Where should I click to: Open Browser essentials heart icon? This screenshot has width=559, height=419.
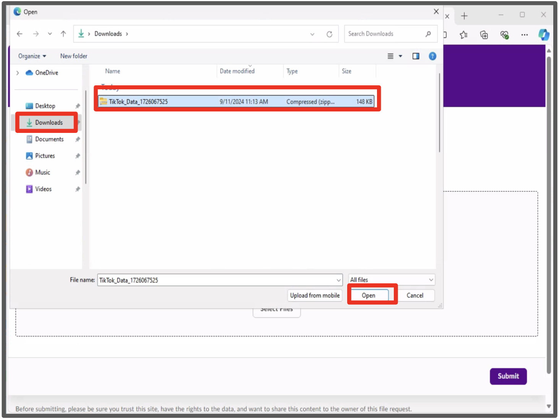pyautogui.click(x=504, y=35)
